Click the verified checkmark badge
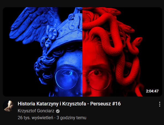Screen dimensions: 164x125 coord(58,111)
